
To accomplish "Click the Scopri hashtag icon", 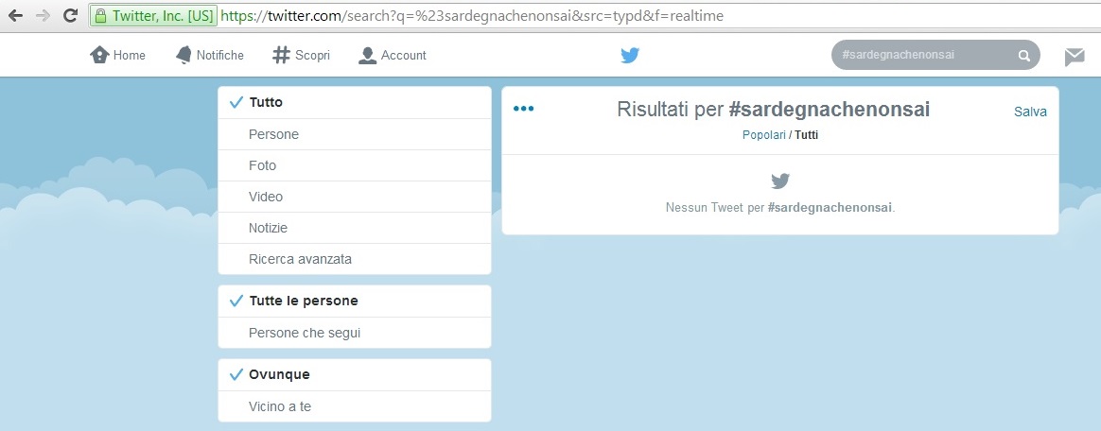I will tap(281, 55).
